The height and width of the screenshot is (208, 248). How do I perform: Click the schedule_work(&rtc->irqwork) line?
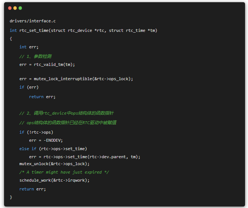(x=54, y=180)
